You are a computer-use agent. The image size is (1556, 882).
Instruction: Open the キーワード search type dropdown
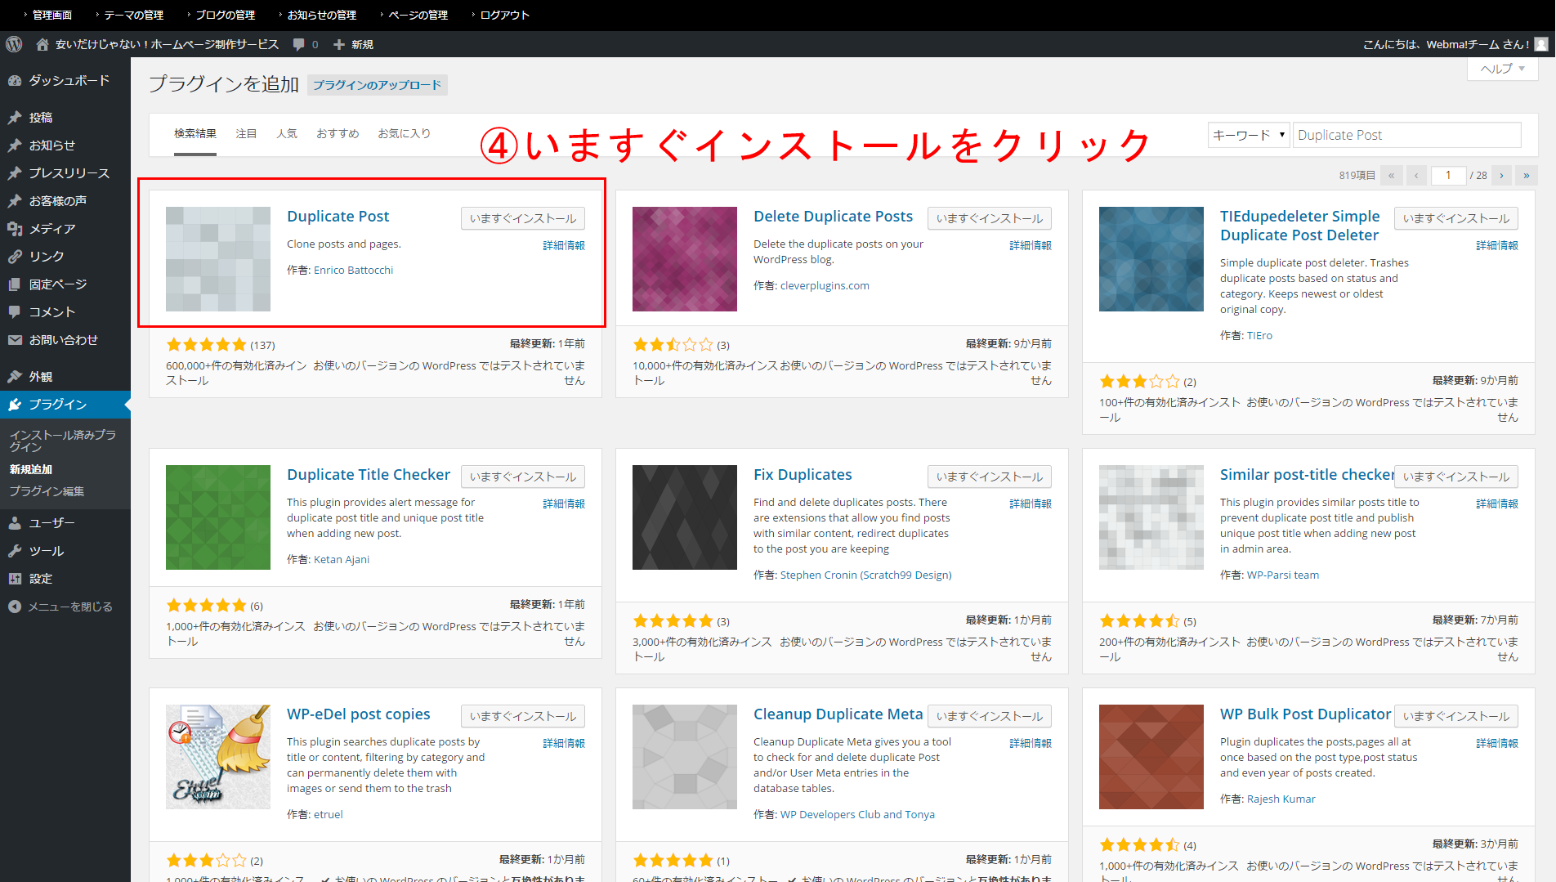coord(1248,135)
